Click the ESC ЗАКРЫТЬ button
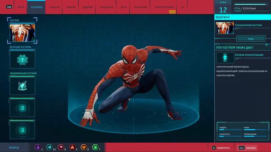The image size is (271, 152). 247,148
